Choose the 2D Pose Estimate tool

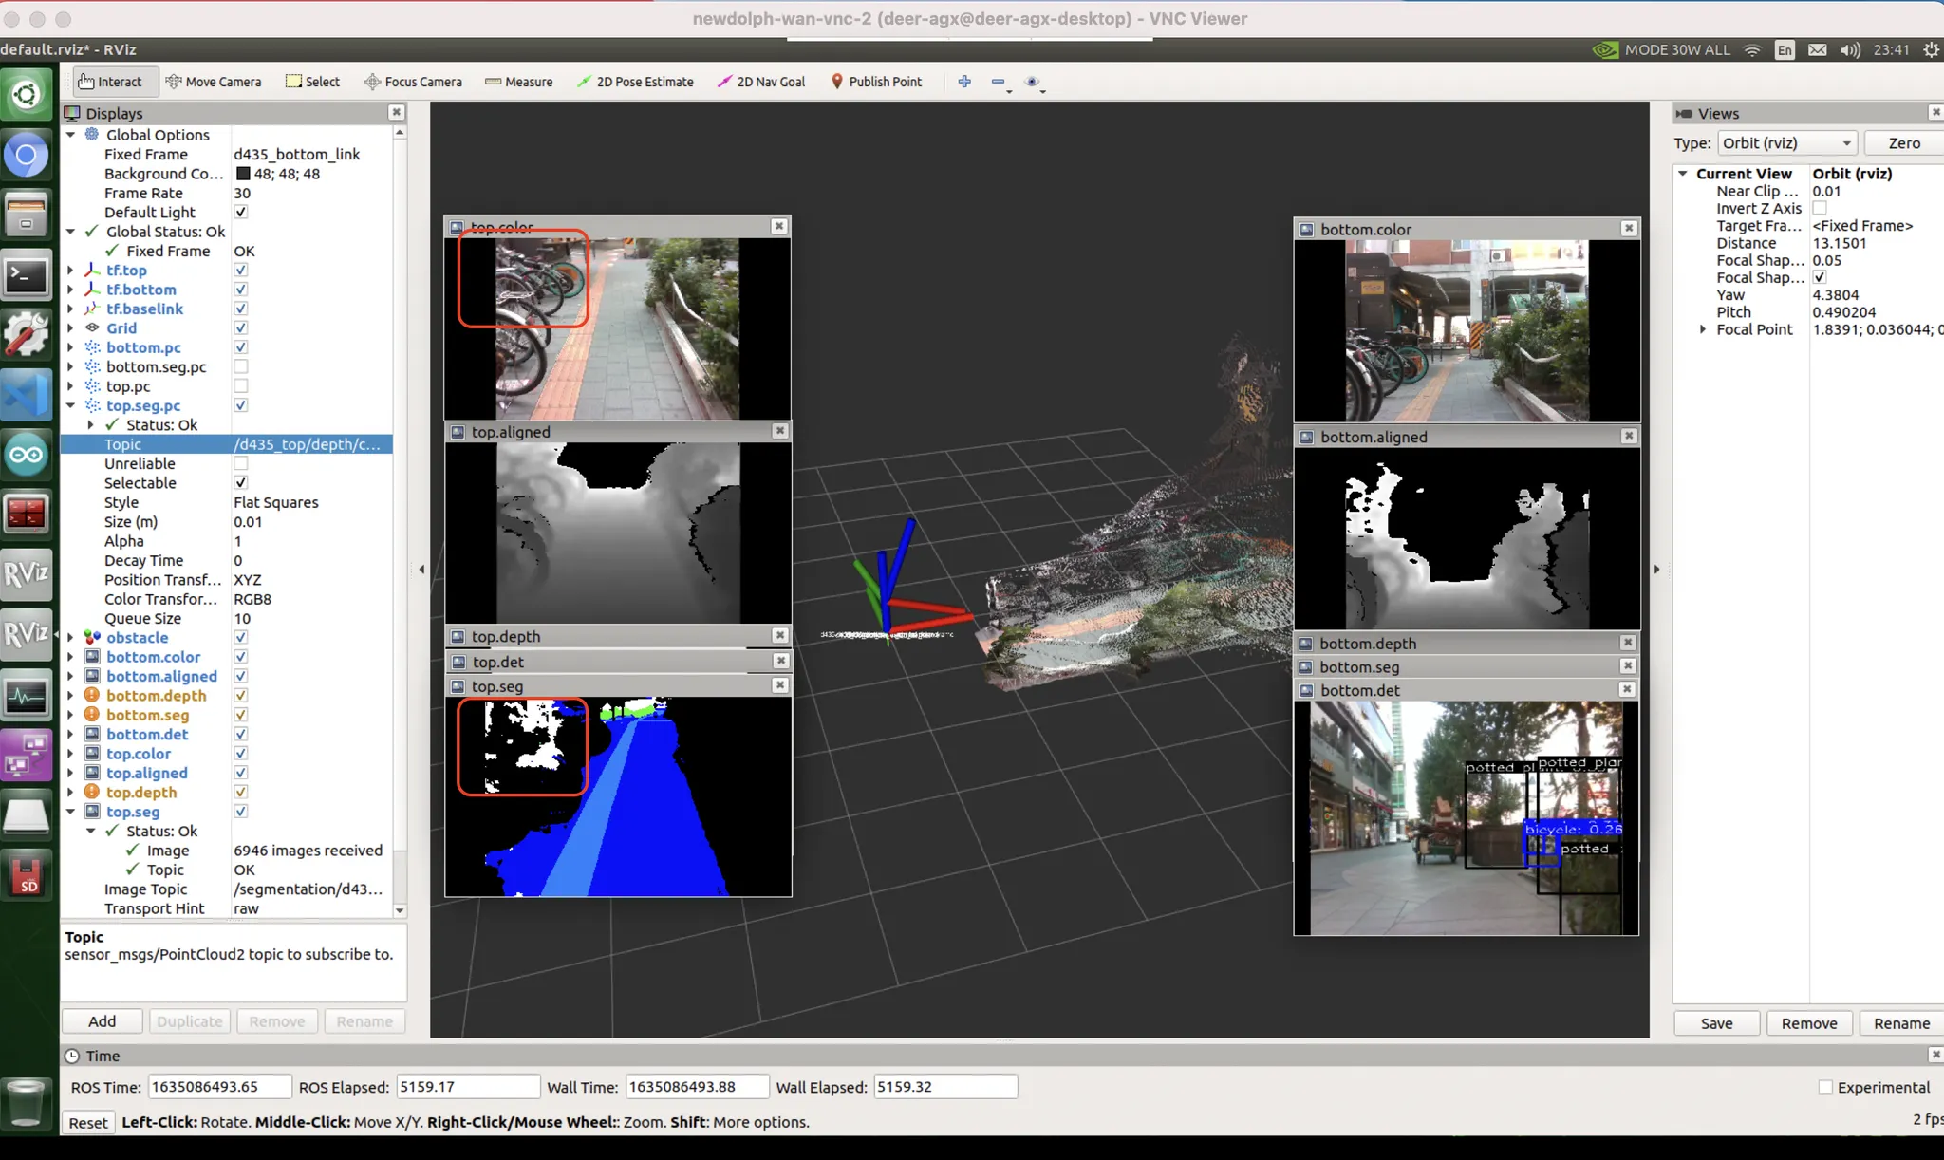click(x=635, y=82)
